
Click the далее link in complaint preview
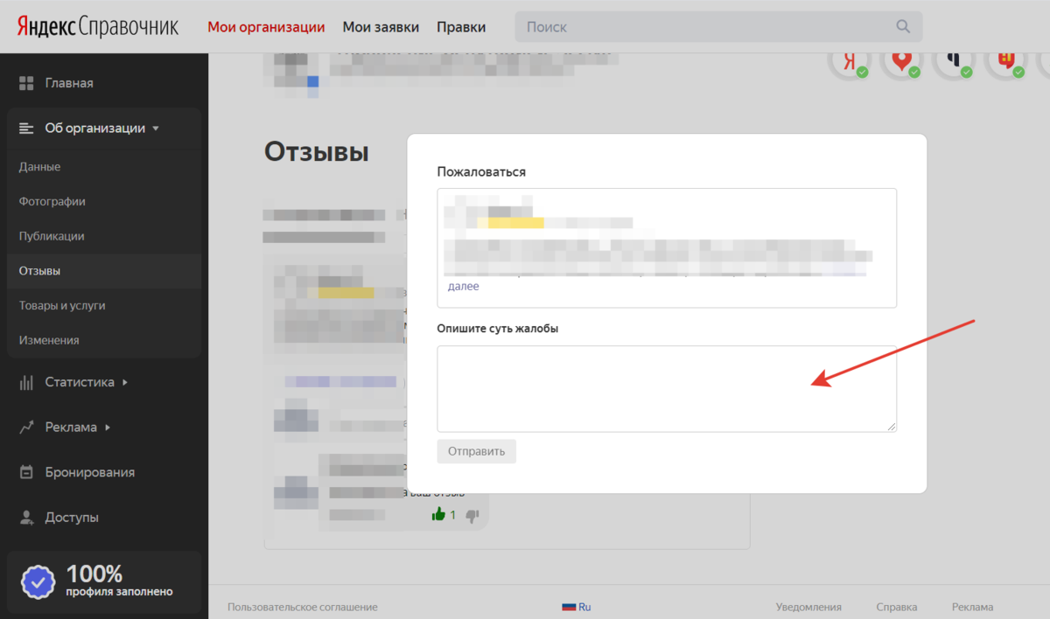(x=463, y=287)
